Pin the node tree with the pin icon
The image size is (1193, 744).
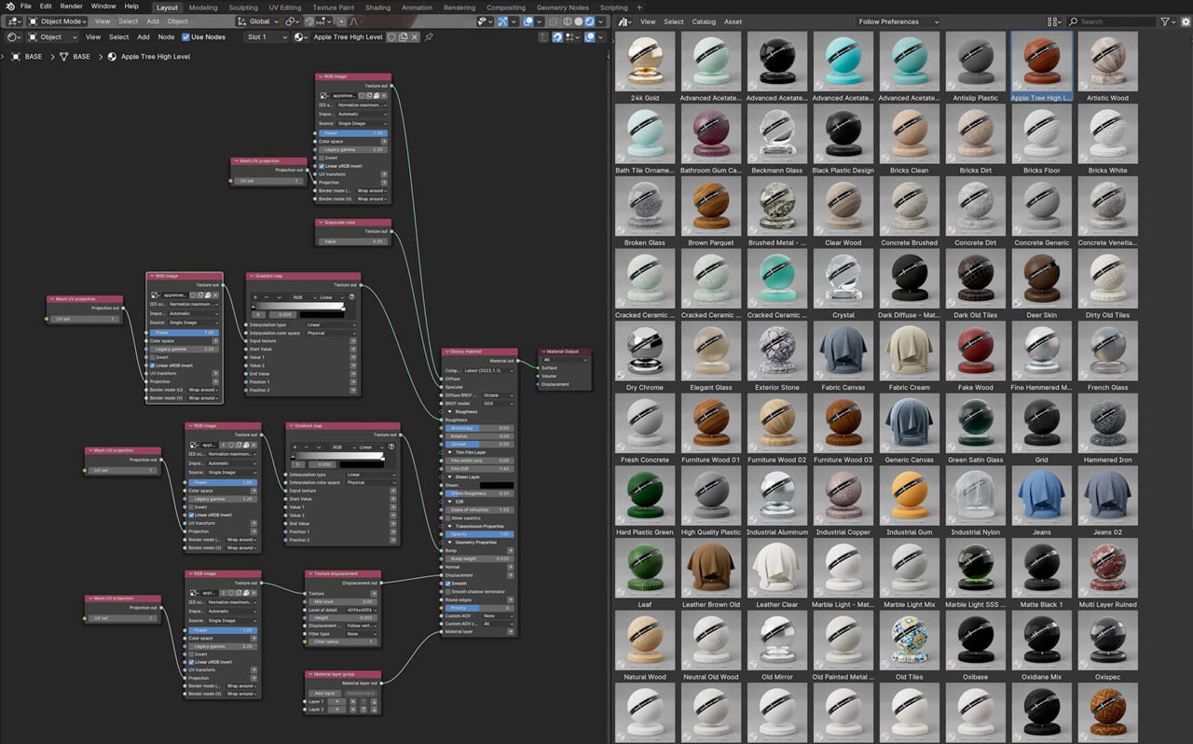[429, 37]
